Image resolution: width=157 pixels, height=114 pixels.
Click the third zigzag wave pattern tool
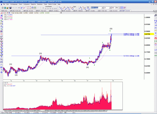68,8
